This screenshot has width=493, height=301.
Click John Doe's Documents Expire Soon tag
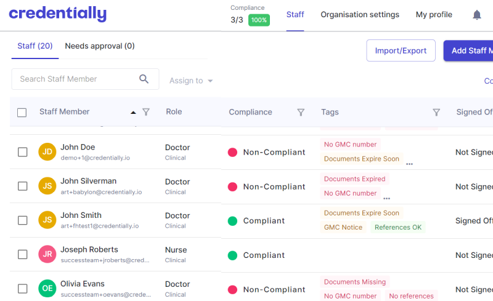pos(362,159)
